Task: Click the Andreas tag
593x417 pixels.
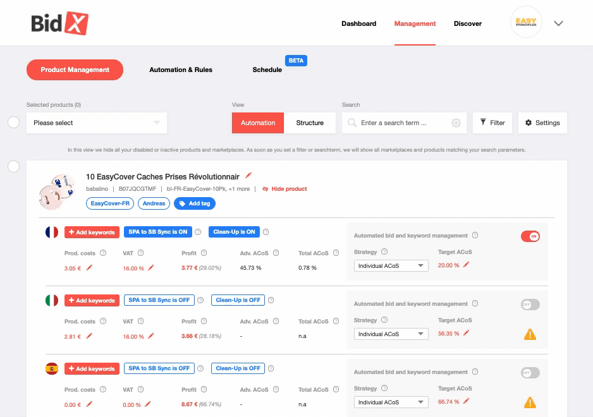Action: pos(154,203)
